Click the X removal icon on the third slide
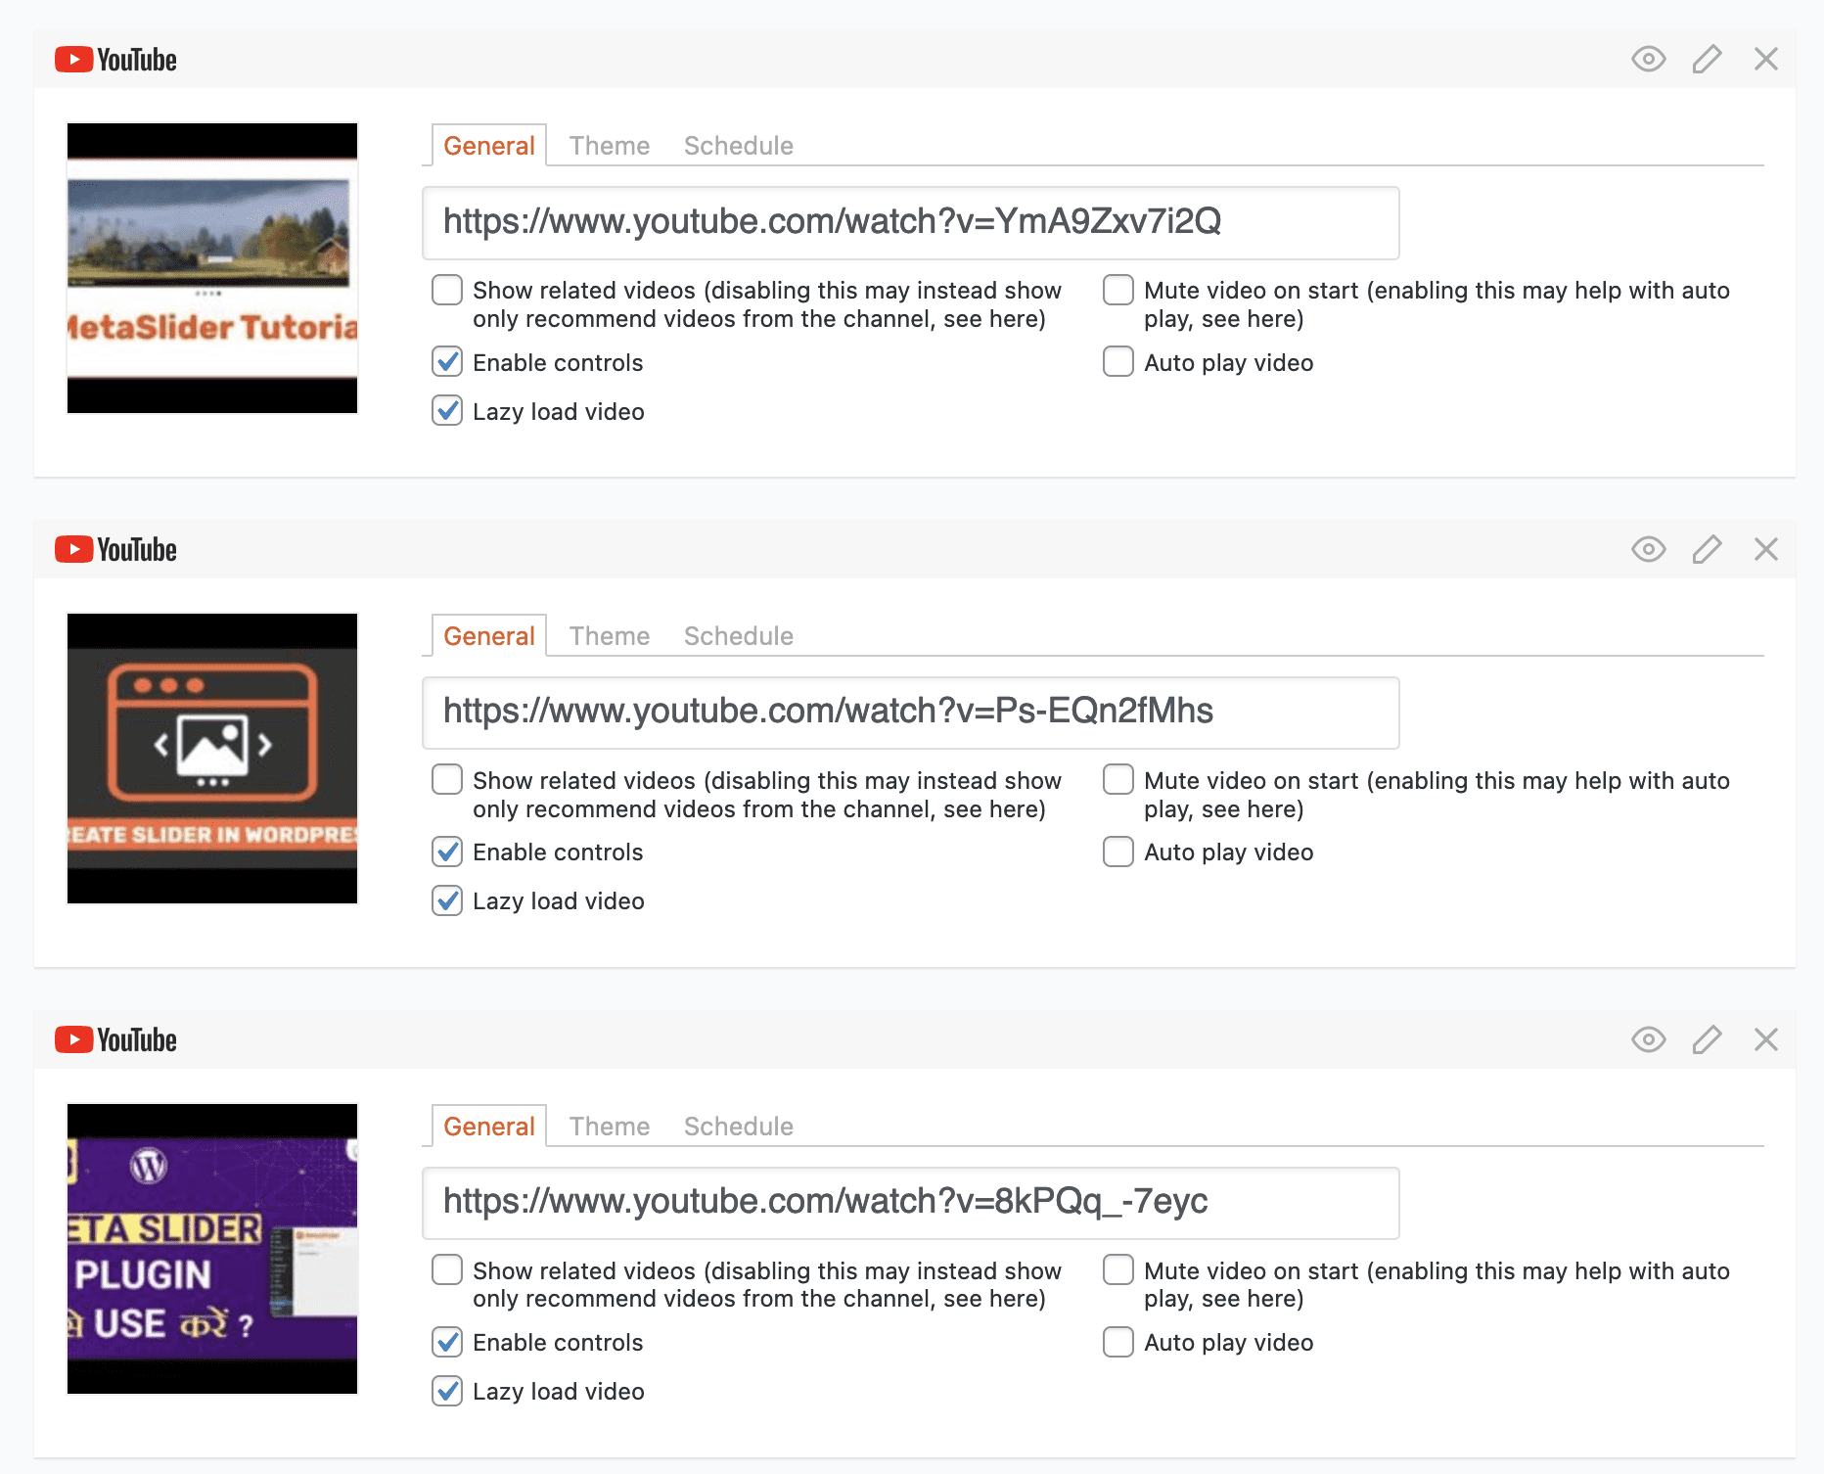Image resolution: width=1824 pixels, height=1474 pixels. (x=1766, y=1039)
